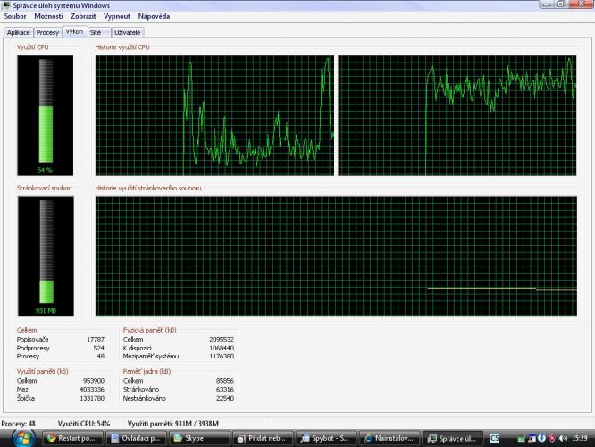This screenshot has height=447, width=595.
Task: Open the Zobrazit menu
Action: (x=83, y=16)
